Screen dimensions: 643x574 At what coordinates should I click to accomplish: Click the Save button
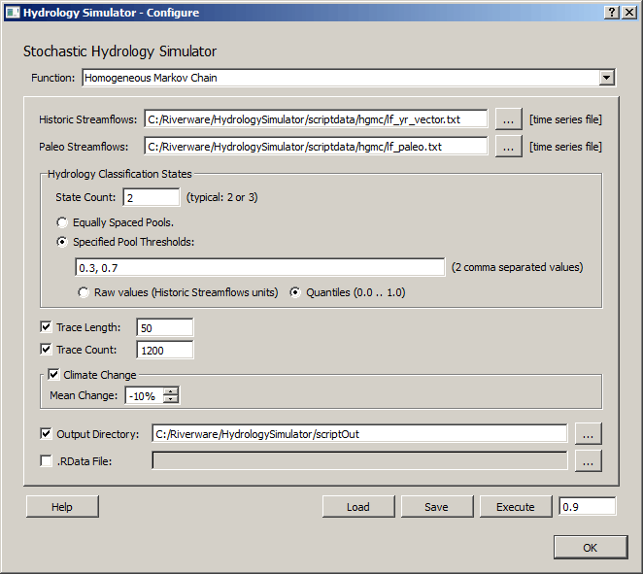[x=437, y=507]
